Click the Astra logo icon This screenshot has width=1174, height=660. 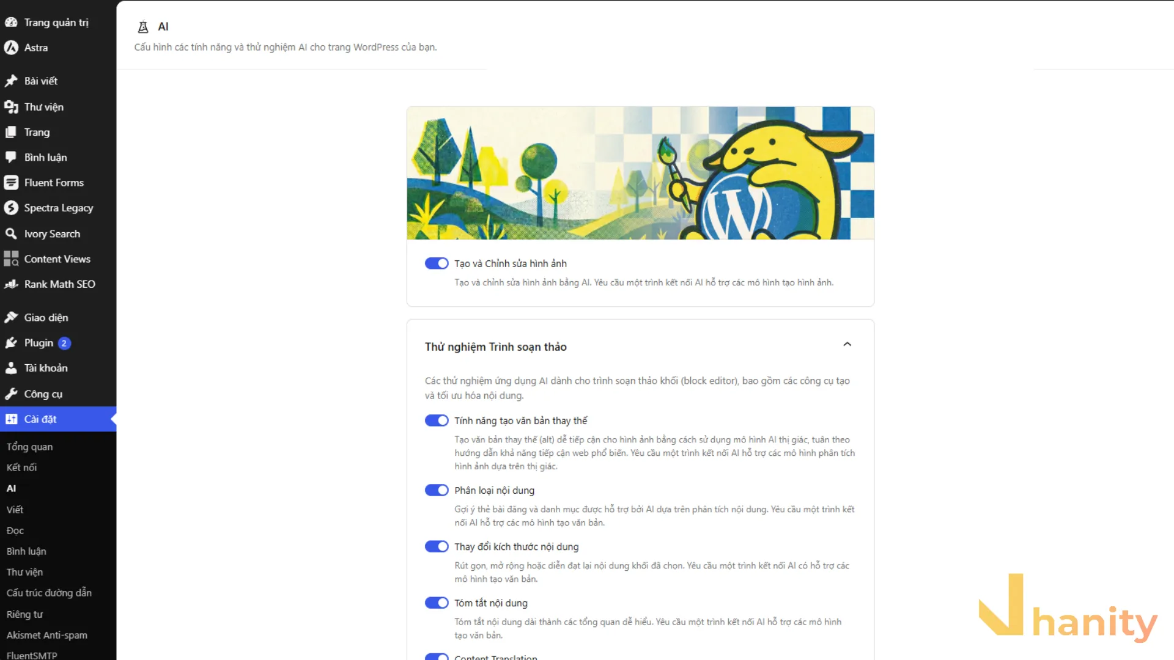pos(11,48)
